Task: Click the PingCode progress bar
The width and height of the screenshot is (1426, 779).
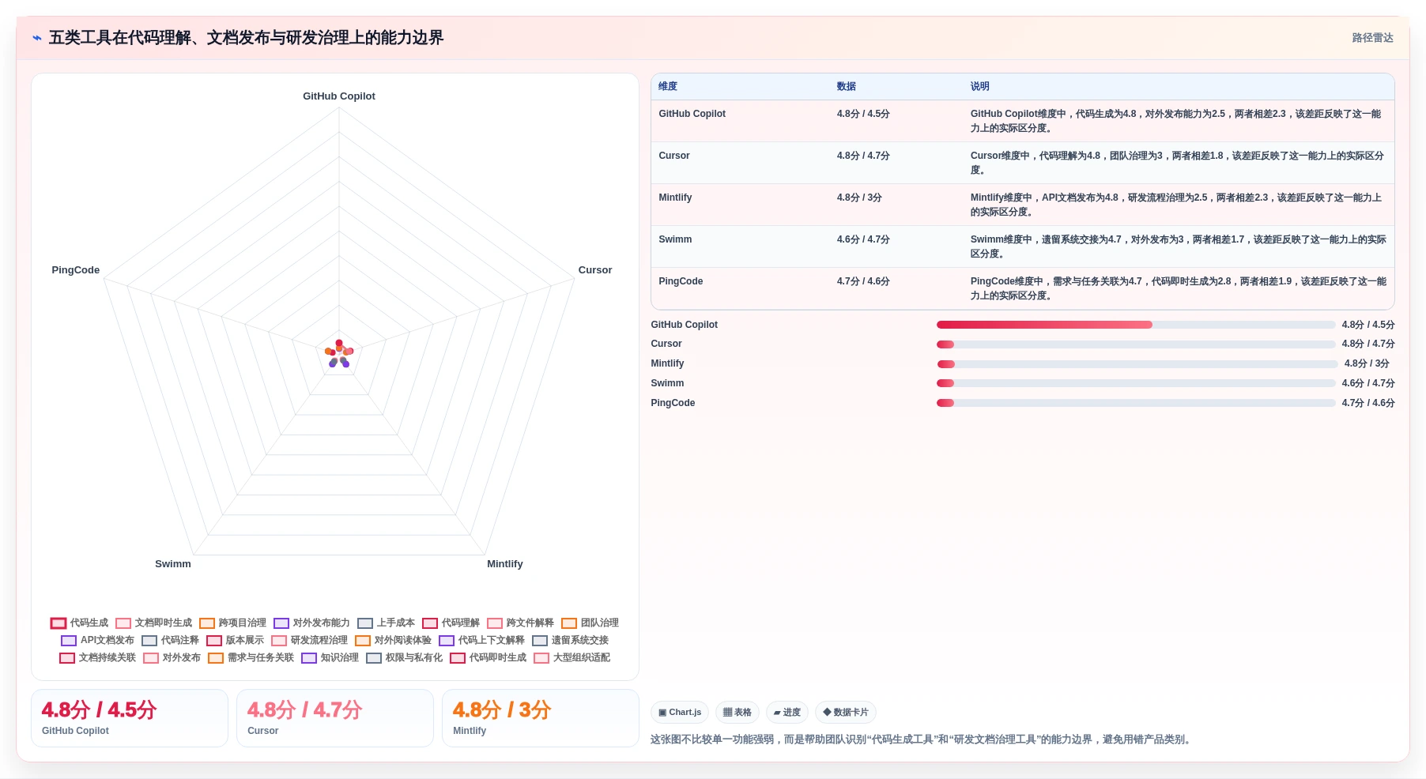Action: coord(1136,403)
